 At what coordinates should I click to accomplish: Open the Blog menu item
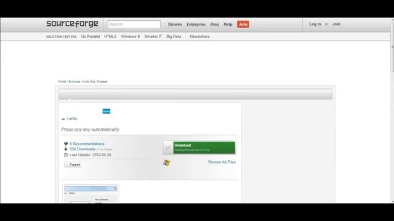[214, 25]
